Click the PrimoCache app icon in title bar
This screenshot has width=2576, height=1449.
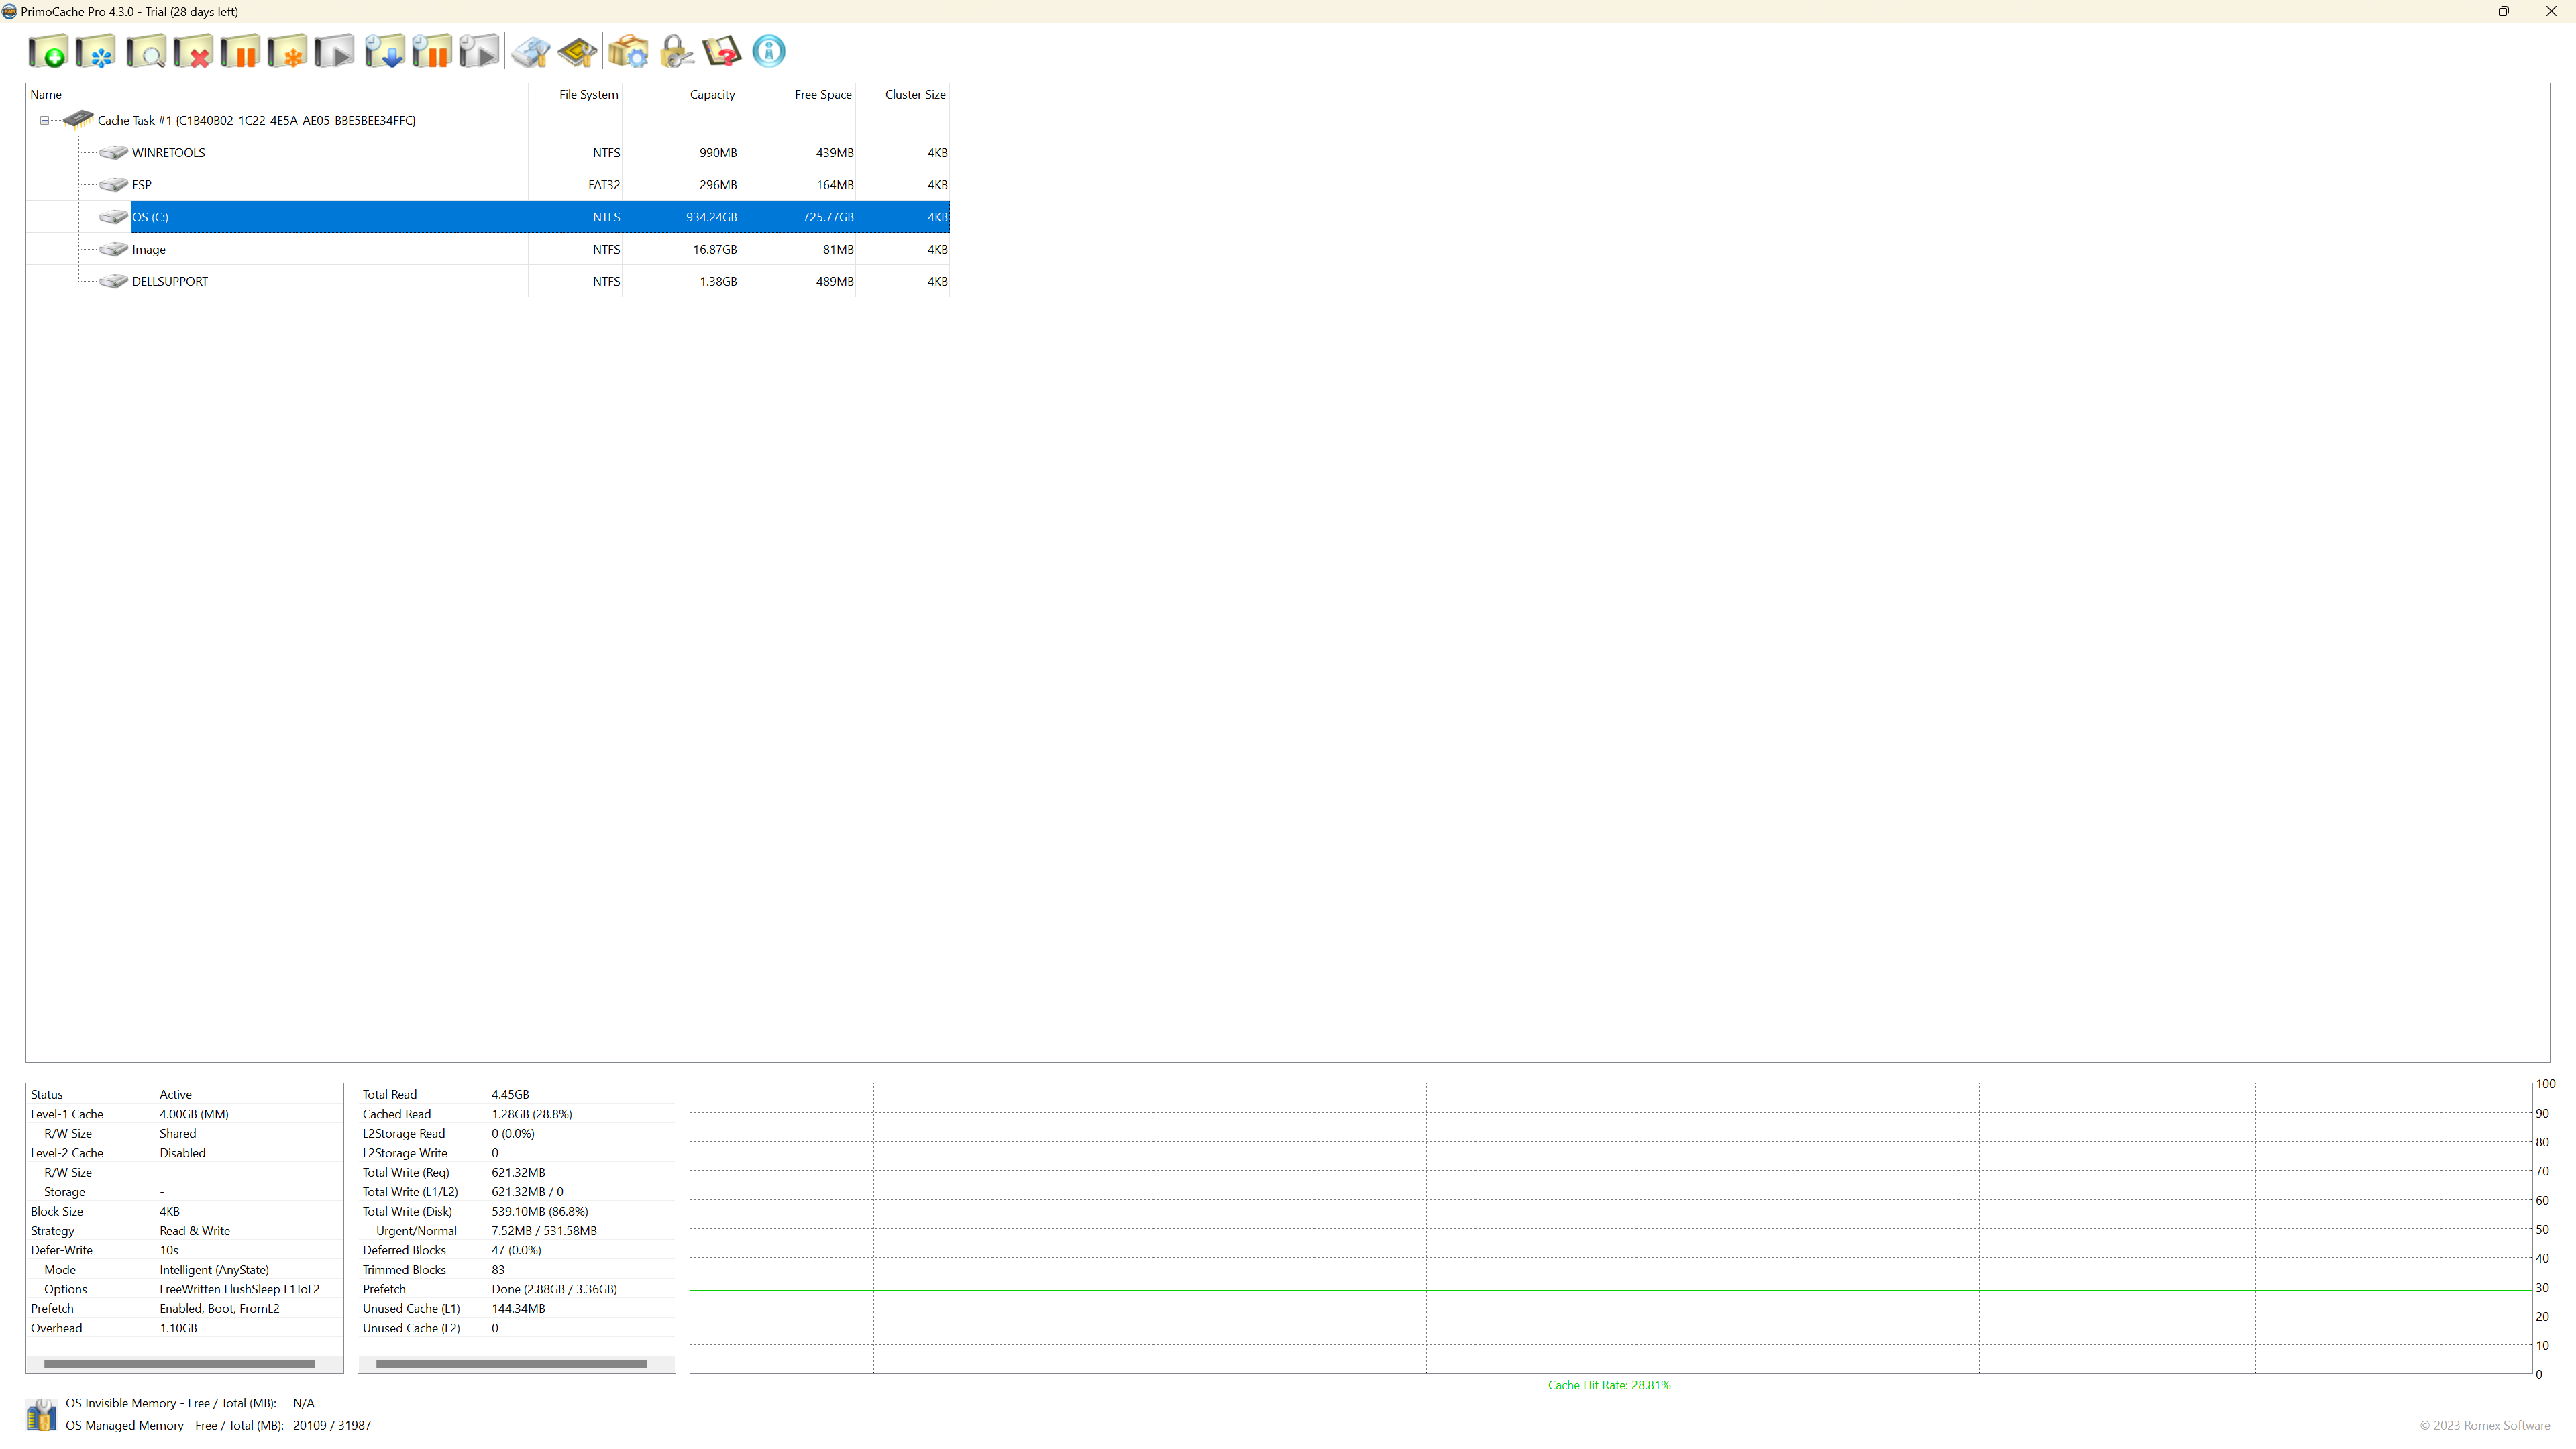[x=9, y=12]
